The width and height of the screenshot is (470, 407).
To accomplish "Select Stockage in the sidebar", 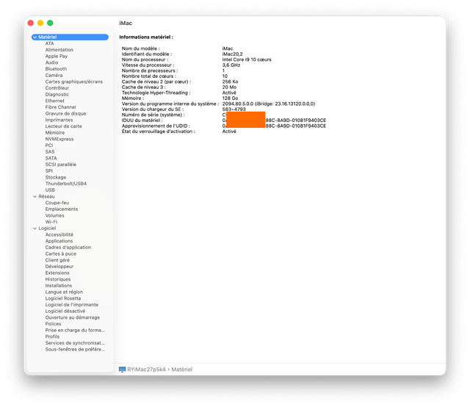I will (56, 177).
